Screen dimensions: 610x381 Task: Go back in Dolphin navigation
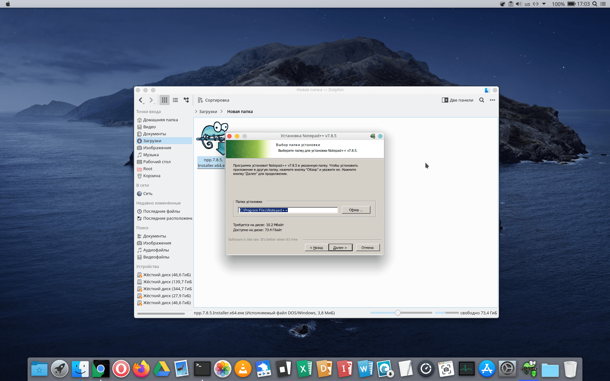pos(141,100)
